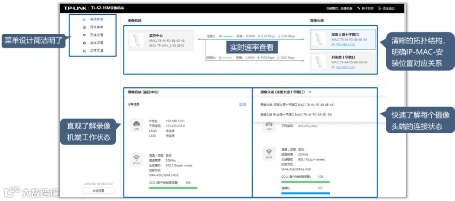Click the 摄像头端 column heading above topology
Image resolution: width=455 pixels, height=201 pixels.
[x=317, y=21]
